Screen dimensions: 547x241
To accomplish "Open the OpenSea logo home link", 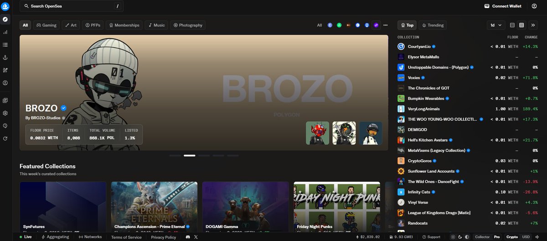I will coord(5,6).
